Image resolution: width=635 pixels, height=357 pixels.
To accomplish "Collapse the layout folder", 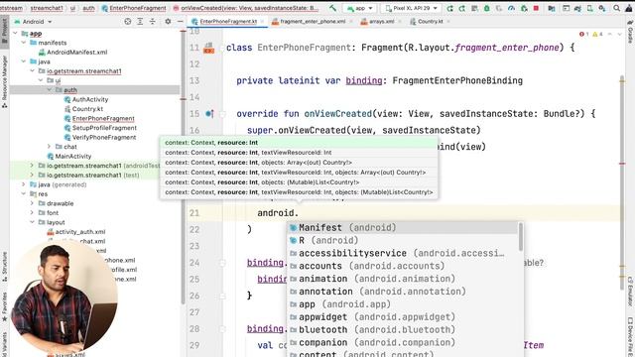I will pos(32,222).
